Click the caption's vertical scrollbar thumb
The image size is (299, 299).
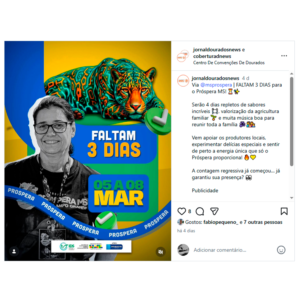[292, 121]
